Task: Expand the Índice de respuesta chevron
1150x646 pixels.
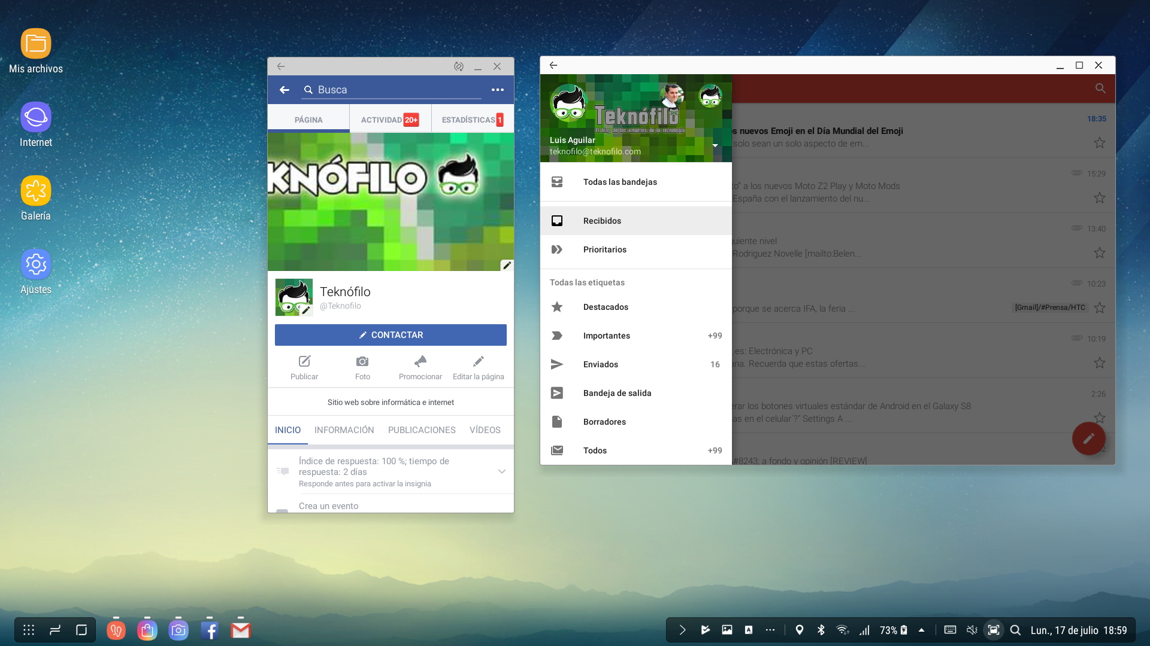Action: [502, 471]
